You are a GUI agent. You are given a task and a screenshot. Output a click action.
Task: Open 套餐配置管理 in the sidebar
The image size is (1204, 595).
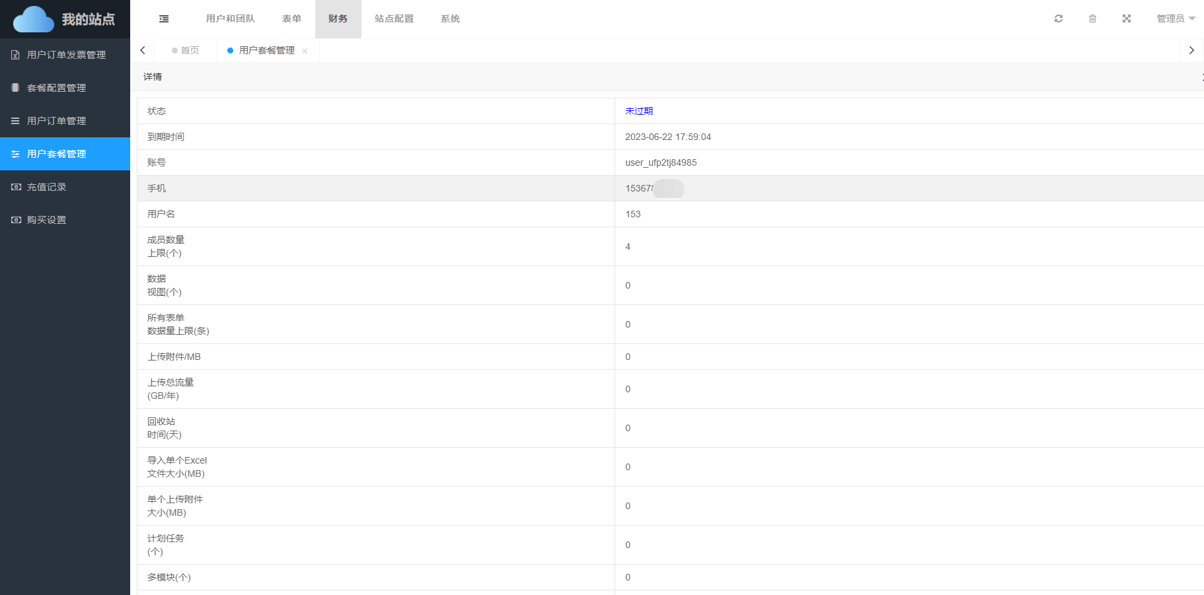56,88
